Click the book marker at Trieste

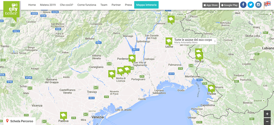(x=211, y=89)
